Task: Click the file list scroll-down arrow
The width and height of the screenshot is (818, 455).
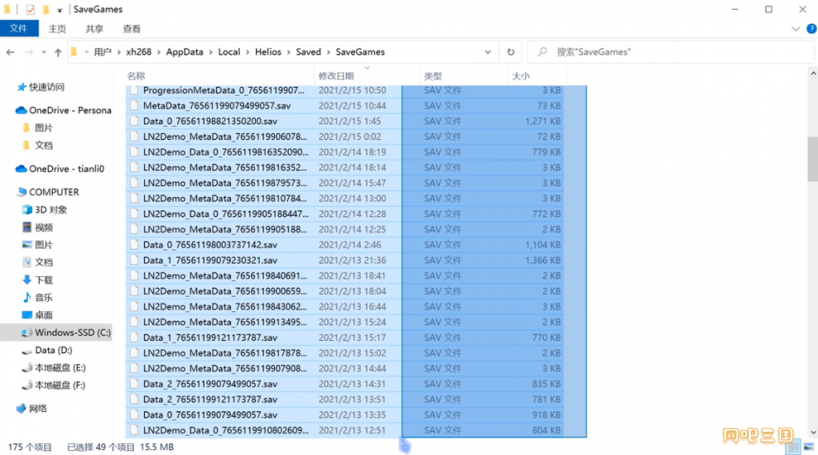Action: [x=812, y=433]
